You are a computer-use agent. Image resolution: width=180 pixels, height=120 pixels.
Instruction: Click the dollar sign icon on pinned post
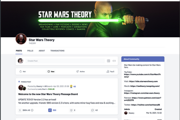click(x=20, y=110)
